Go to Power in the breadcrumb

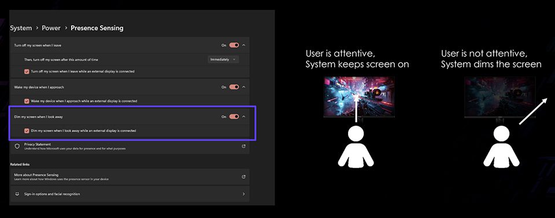(x=51, y=28)
